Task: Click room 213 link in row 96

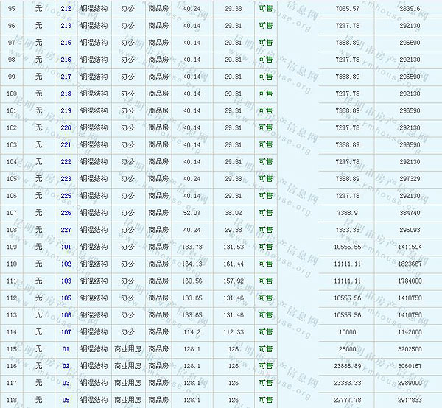Action: point(66,26)
